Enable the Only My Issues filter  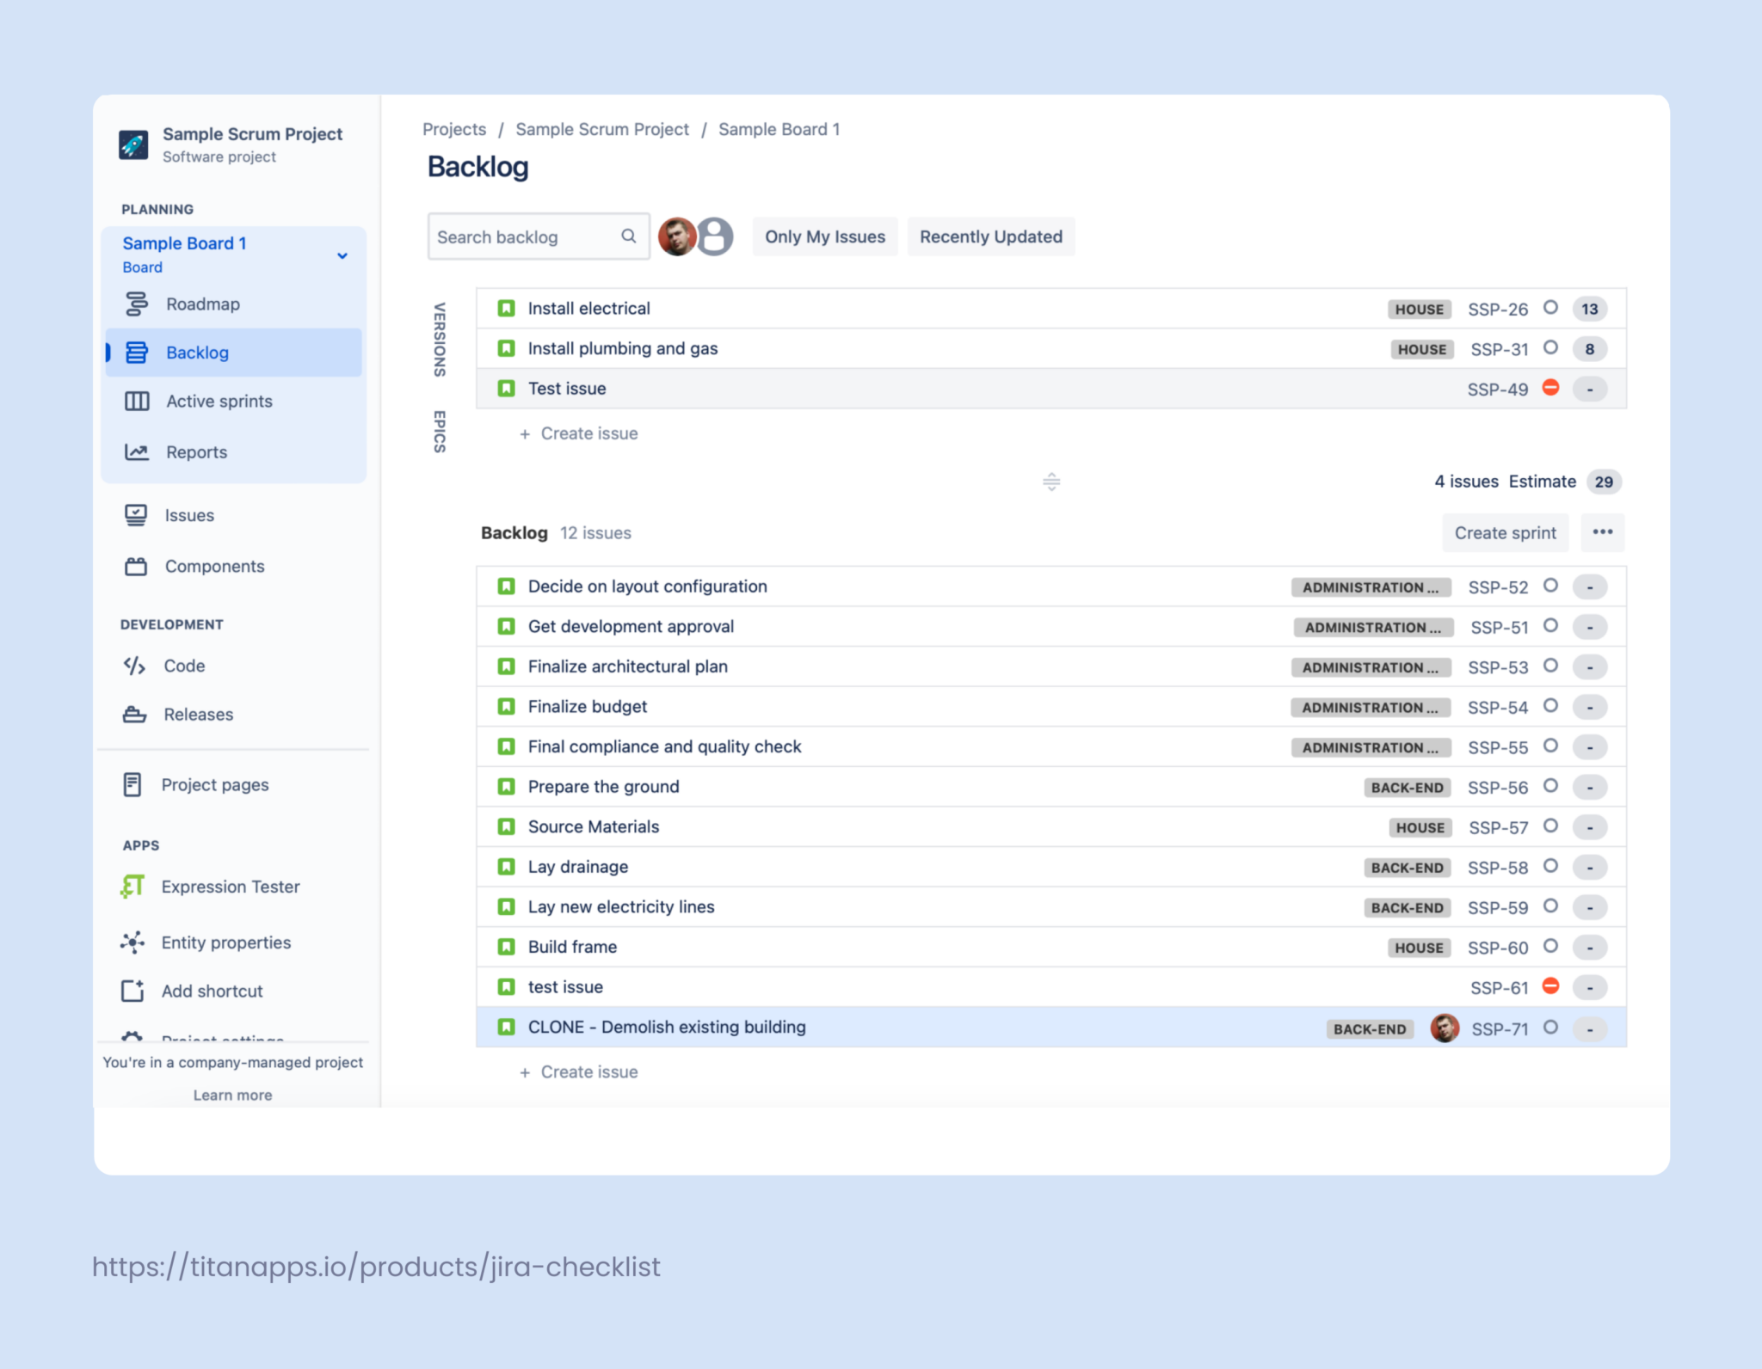[823, 236]
